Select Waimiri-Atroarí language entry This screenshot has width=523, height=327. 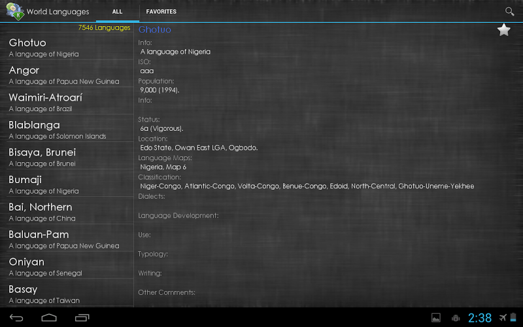(x=70, y=103)
